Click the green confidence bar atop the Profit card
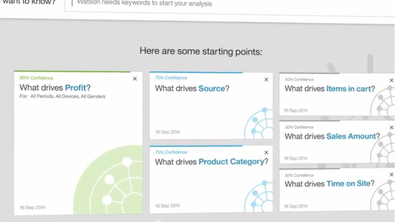This screenshot has height=222, width=395. click(x=72, y=71)
